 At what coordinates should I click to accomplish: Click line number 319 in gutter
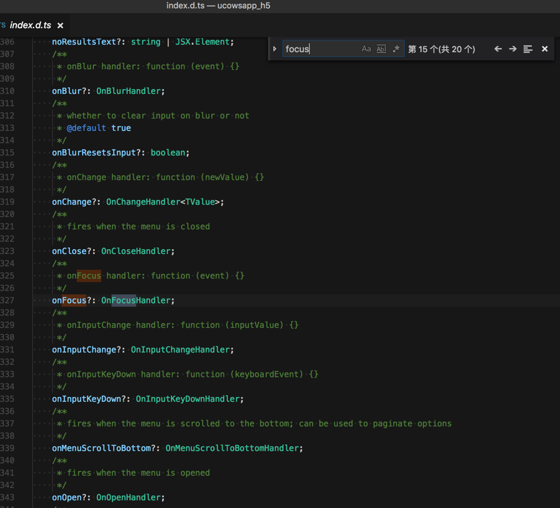(x=8, y=202)
